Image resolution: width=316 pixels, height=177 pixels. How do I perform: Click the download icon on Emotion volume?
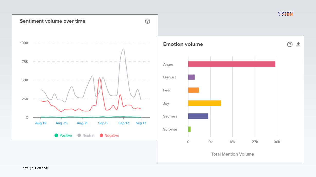tap(298, 44)
